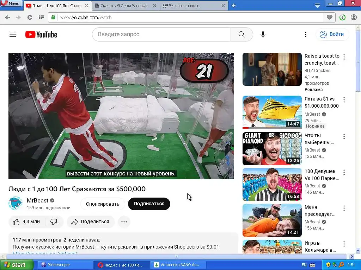Open options menu for RITZ Crackers ad

pos(344,57)
